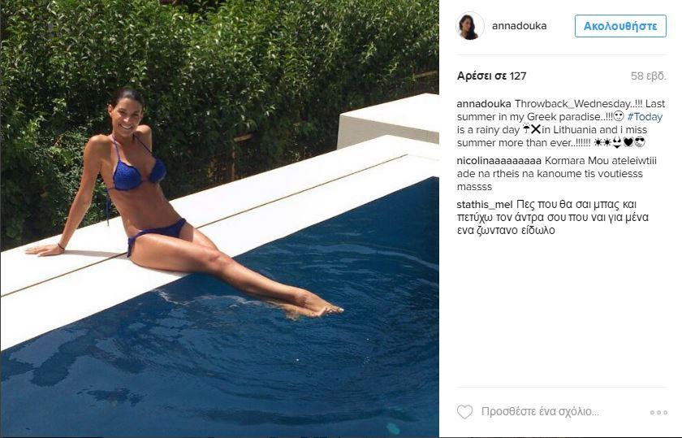The height and width of the screenshot is (438, 682).
Task: Click the #Today hashtag link
Action: pos(645,117)
